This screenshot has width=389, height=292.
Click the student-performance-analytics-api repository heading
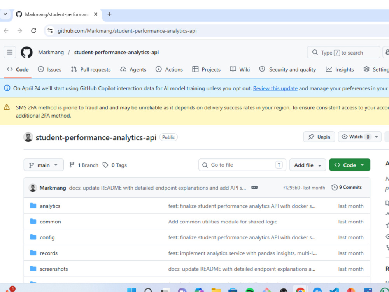96,137
